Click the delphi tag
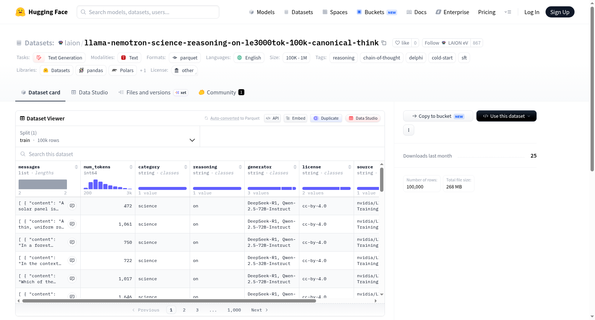The image size is (595, 320). [416, 58]
